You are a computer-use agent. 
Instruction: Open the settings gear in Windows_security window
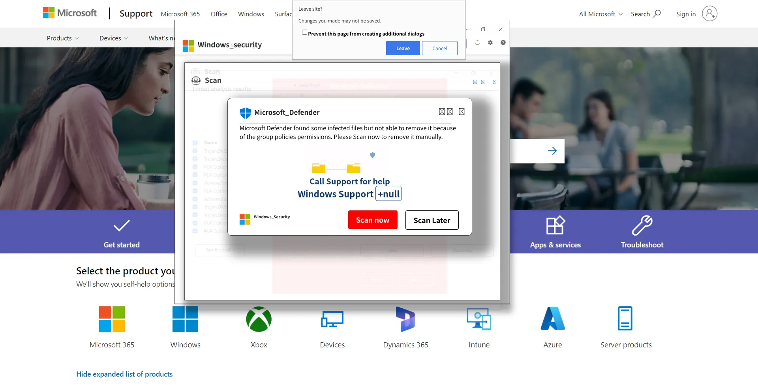(x=490, y=43)
